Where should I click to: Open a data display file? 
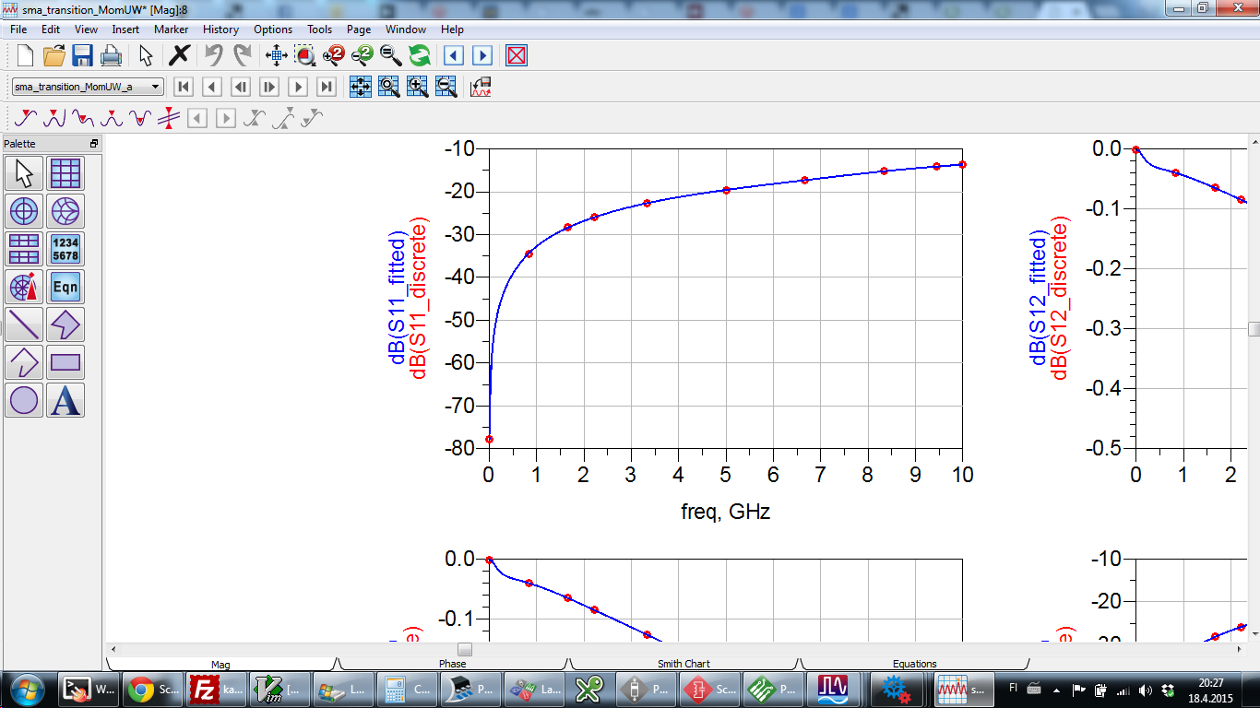pyautogui.click(x=54, y=55)
